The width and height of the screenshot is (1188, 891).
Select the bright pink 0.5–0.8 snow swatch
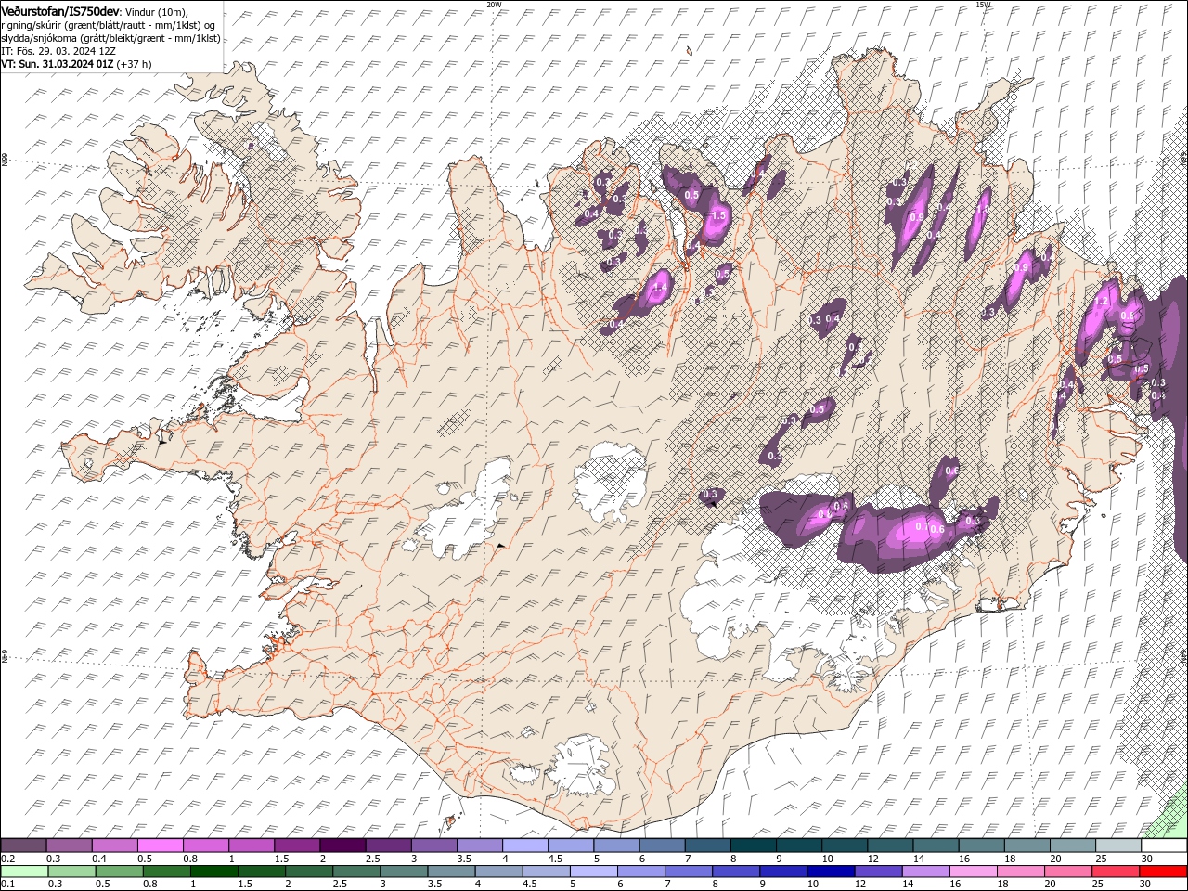point(160,846)
